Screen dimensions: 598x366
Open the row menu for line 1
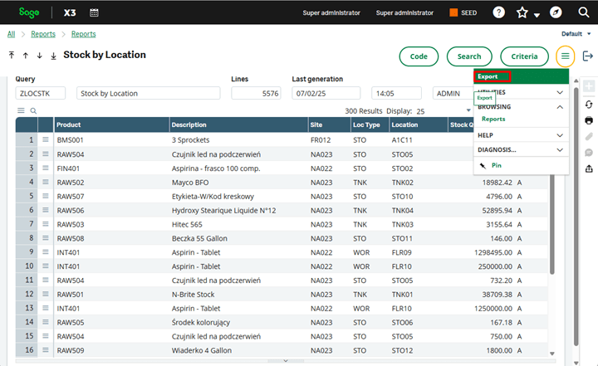(x=46, y=140)
